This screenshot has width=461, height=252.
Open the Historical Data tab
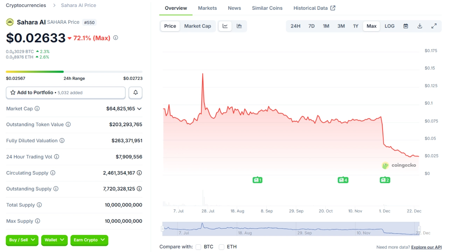(311, 8)
